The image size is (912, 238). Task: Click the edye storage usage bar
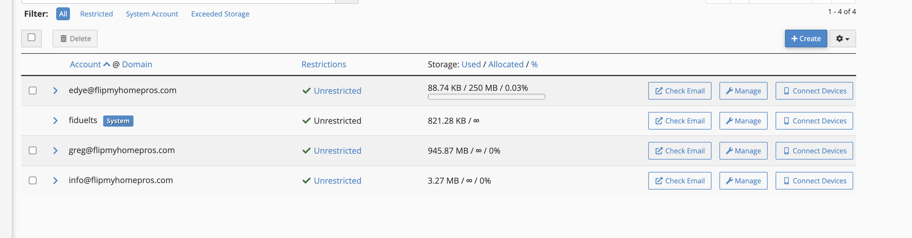(x=486, y=97)
